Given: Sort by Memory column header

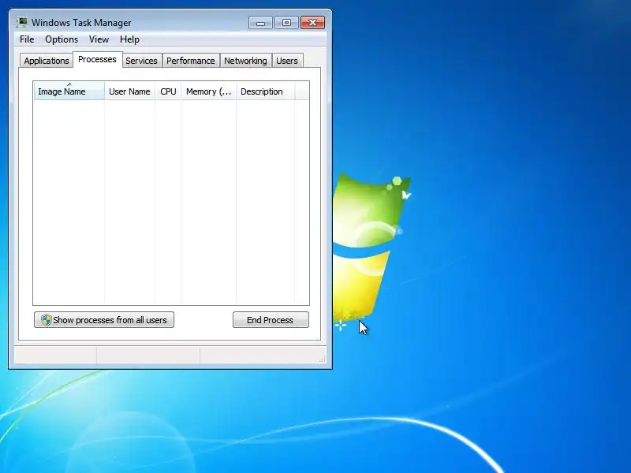Looking at the screenshot, I should pos(208,91).
